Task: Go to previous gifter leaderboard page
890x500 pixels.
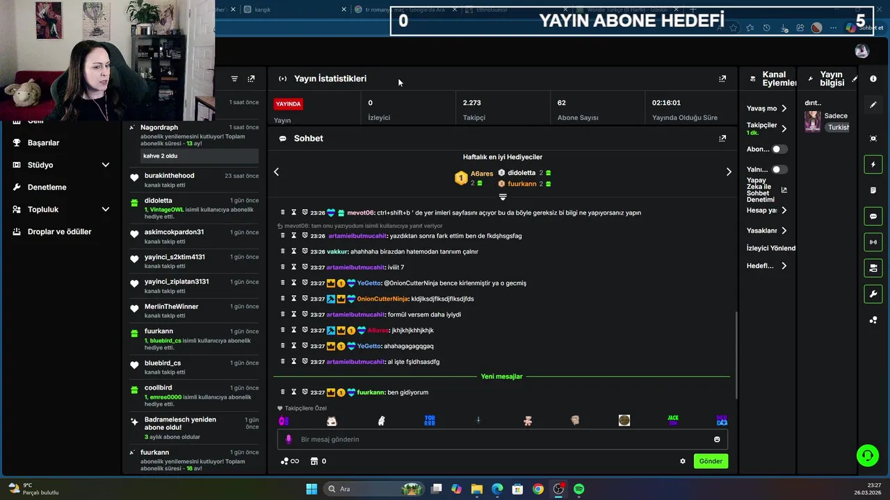Action: (x=276, y=172)
